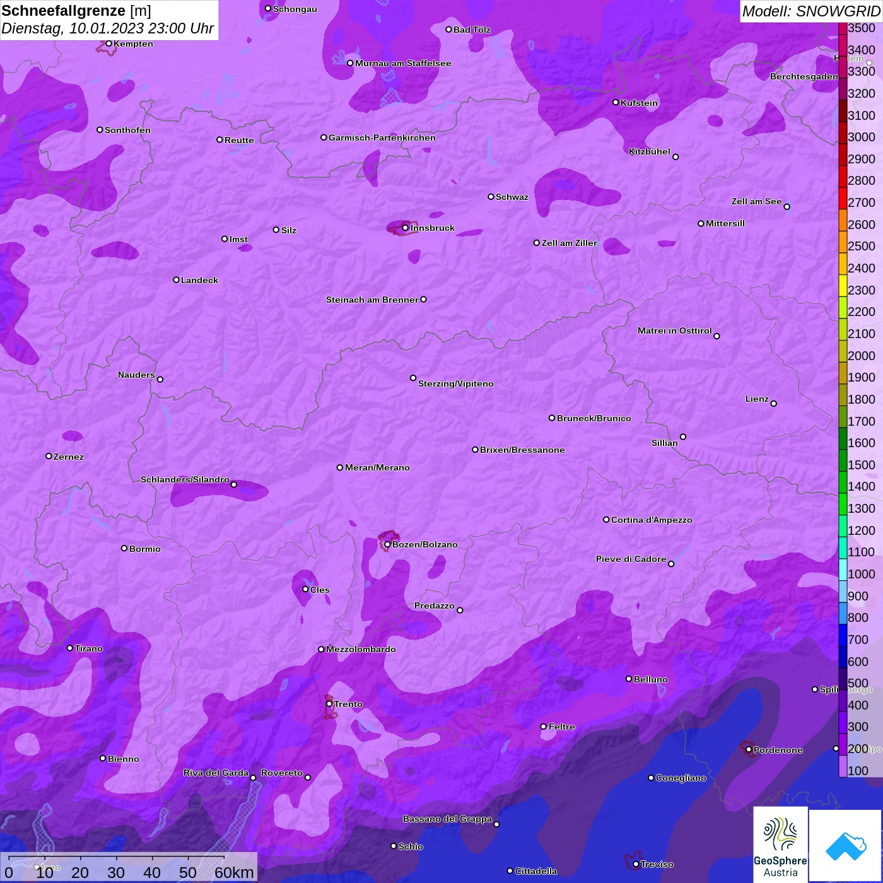Click the Zell am Ziller label
883x883 pixels.
(570, 243)
